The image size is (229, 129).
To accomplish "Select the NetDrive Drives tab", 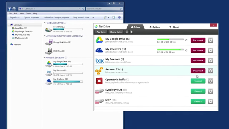I will pyautogui.click(x=135, y=27).
